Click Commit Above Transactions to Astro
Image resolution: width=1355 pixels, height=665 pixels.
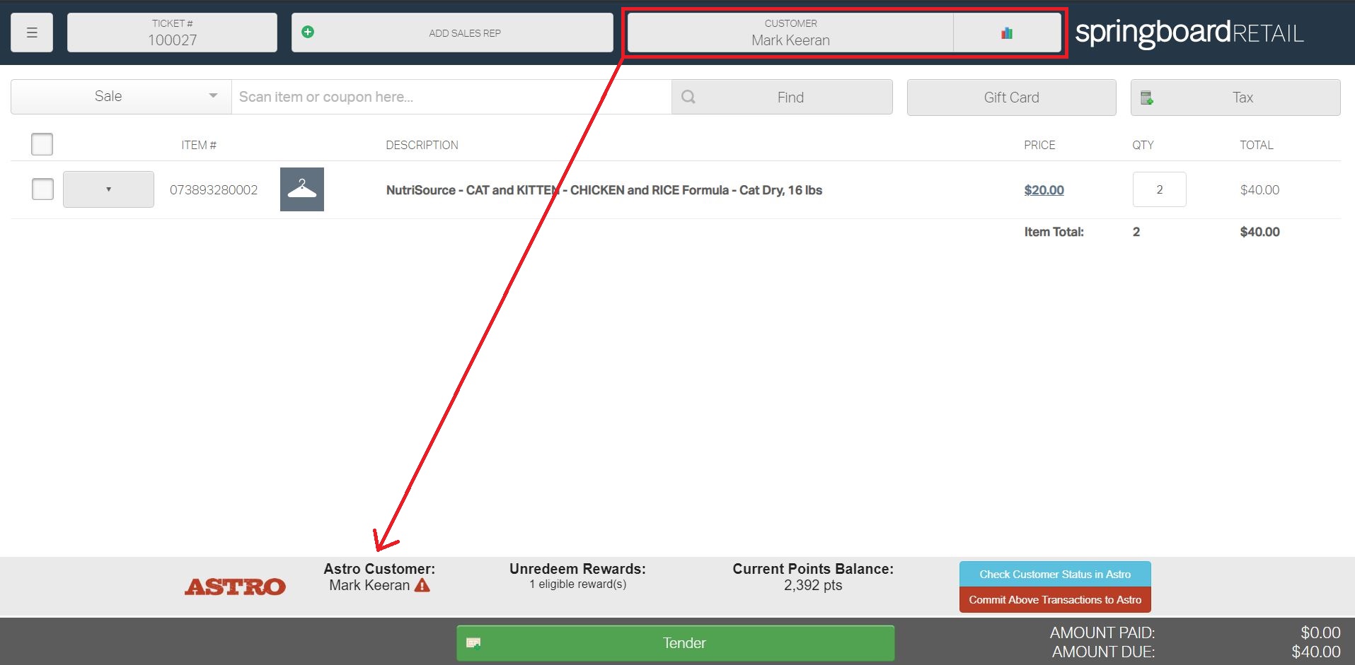tap(1055, 600)
